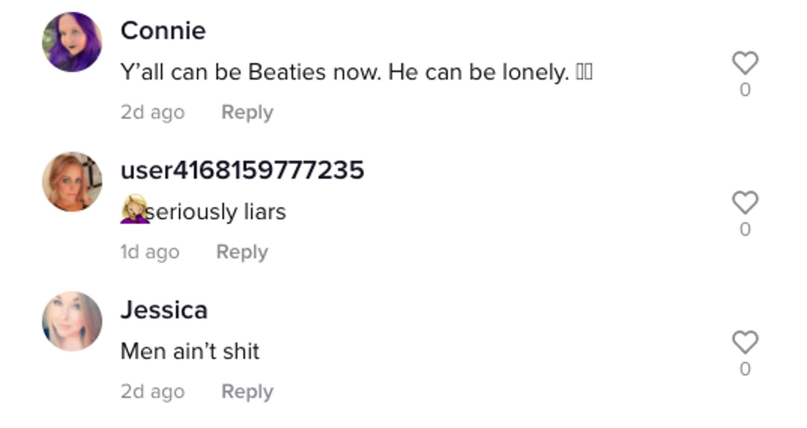Click the like count under Connie's heart
The image size is (807, 428).
point(745,90)
